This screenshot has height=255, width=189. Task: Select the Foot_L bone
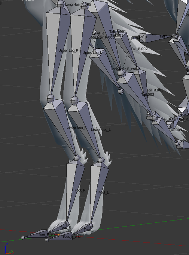98,193
